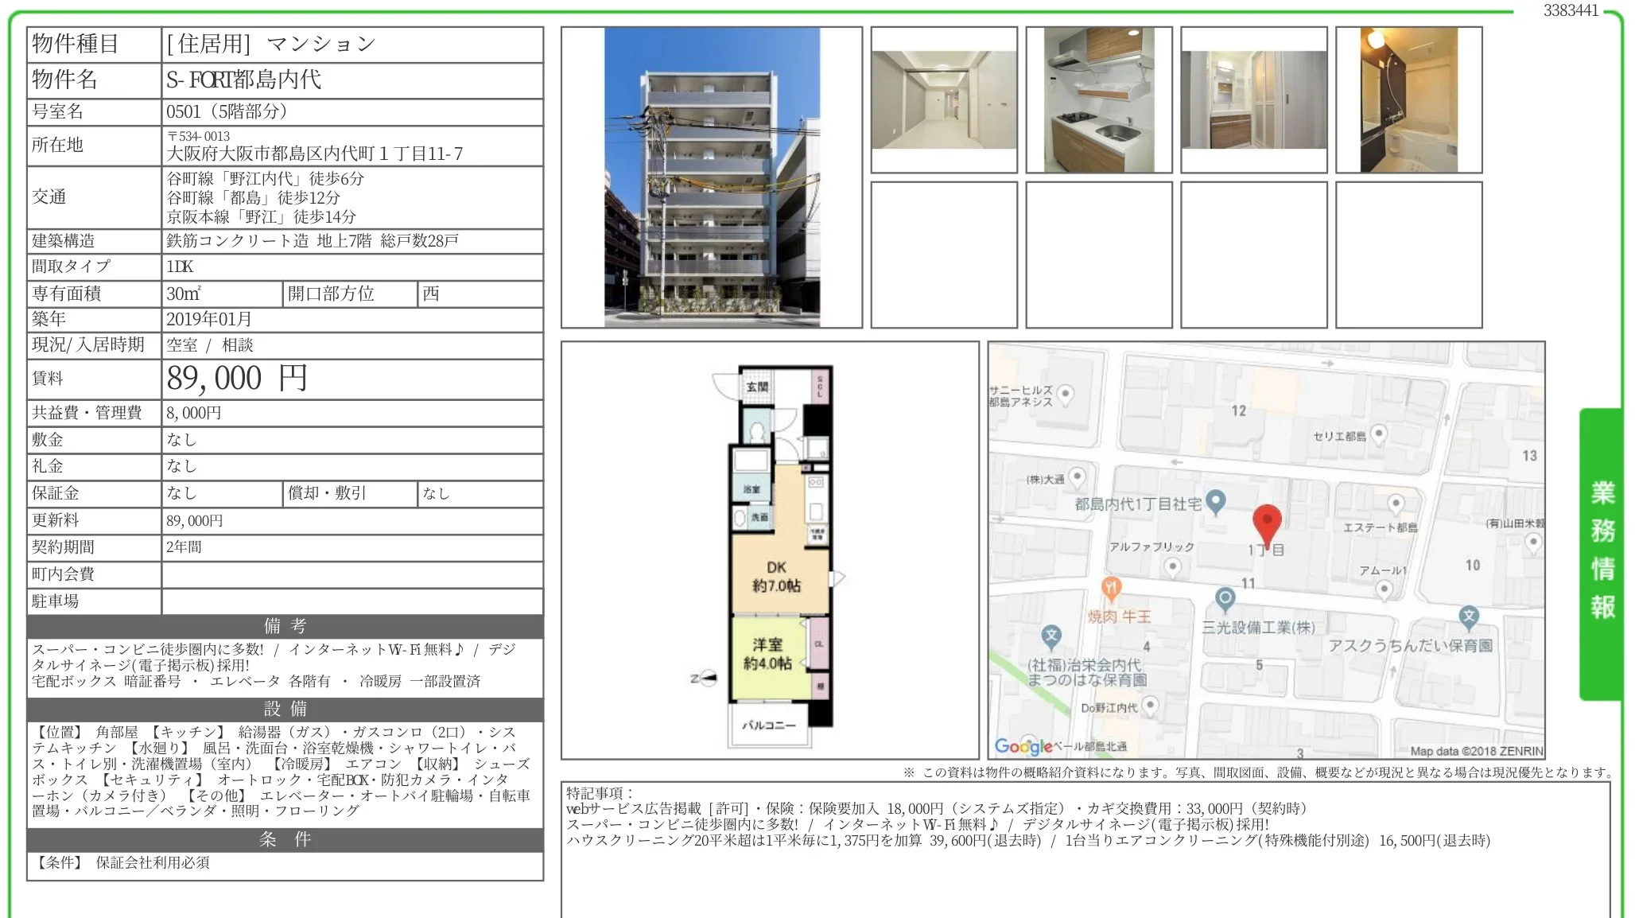Viewport: 1635px width, 918px height.
Task: Click the red location pin on map
Action: pyautogui.click(x=1266, y=522)
